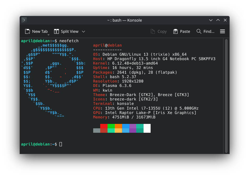Click the 'Packages' line 2641 (dpkg)
249x177 pixels.
pyautogui.click(x=135, y=72)
